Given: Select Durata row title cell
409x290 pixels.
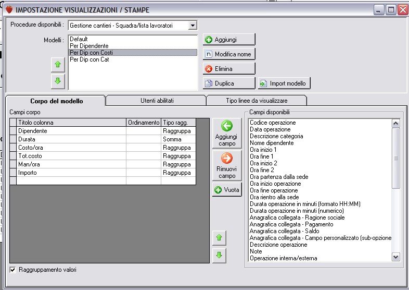Looking at the screenshot, I should click(x=71, y=139).
